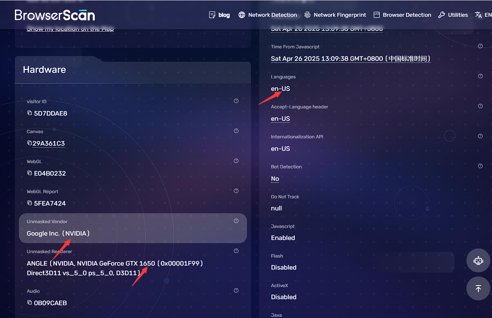Screen dimensions: 492x318
Task: Open help icon for Bot Detection
Action: pyautogui.click(x=480, y=166)
